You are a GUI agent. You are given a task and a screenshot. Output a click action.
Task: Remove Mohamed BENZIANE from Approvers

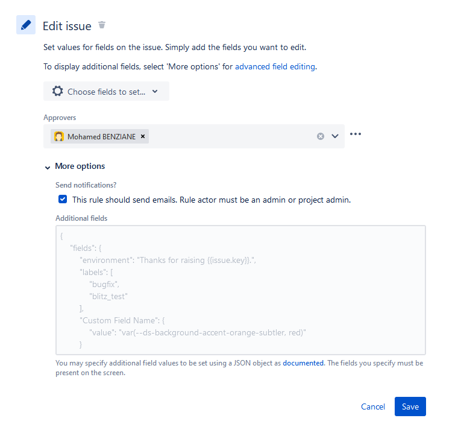pyautogui.click(x=143, y=136)
